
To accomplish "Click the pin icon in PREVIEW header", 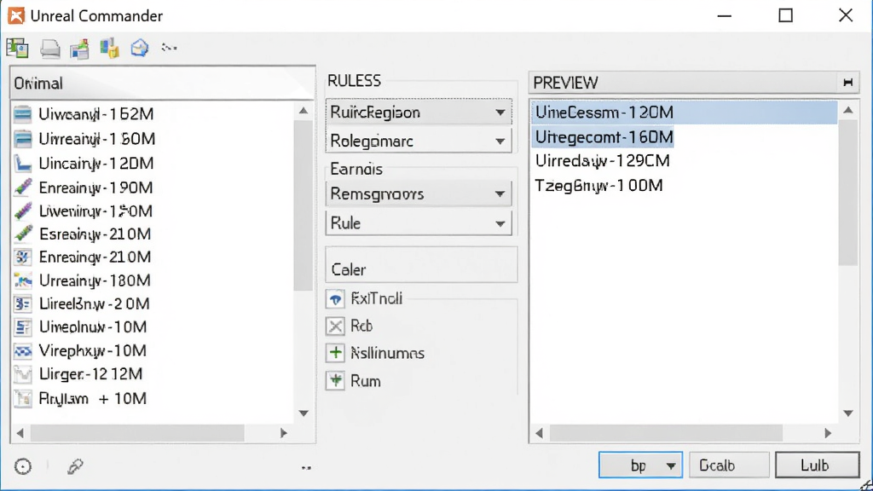I will click(x=848, y=83).
